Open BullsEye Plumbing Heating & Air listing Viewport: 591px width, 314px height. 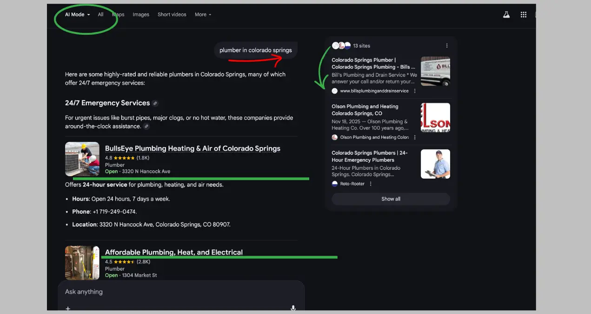tap(193, 149)
